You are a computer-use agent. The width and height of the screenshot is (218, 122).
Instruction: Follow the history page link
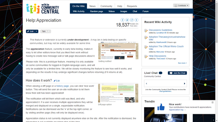pos(62,86)
